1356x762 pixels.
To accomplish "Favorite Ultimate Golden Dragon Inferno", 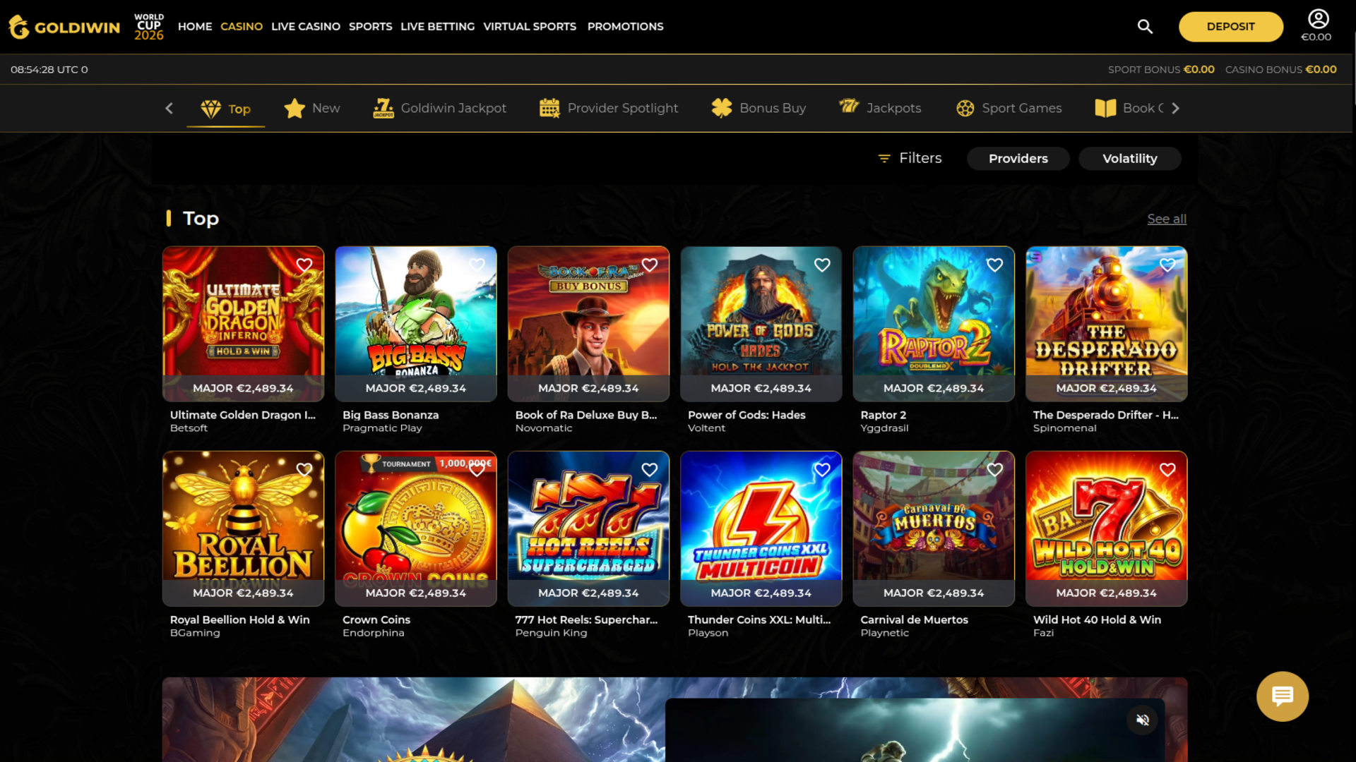I will [304, 265].
